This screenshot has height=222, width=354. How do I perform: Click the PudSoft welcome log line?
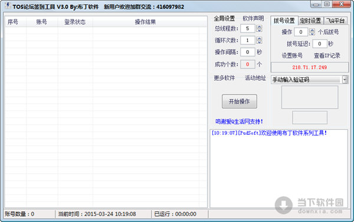pos(270,133)
